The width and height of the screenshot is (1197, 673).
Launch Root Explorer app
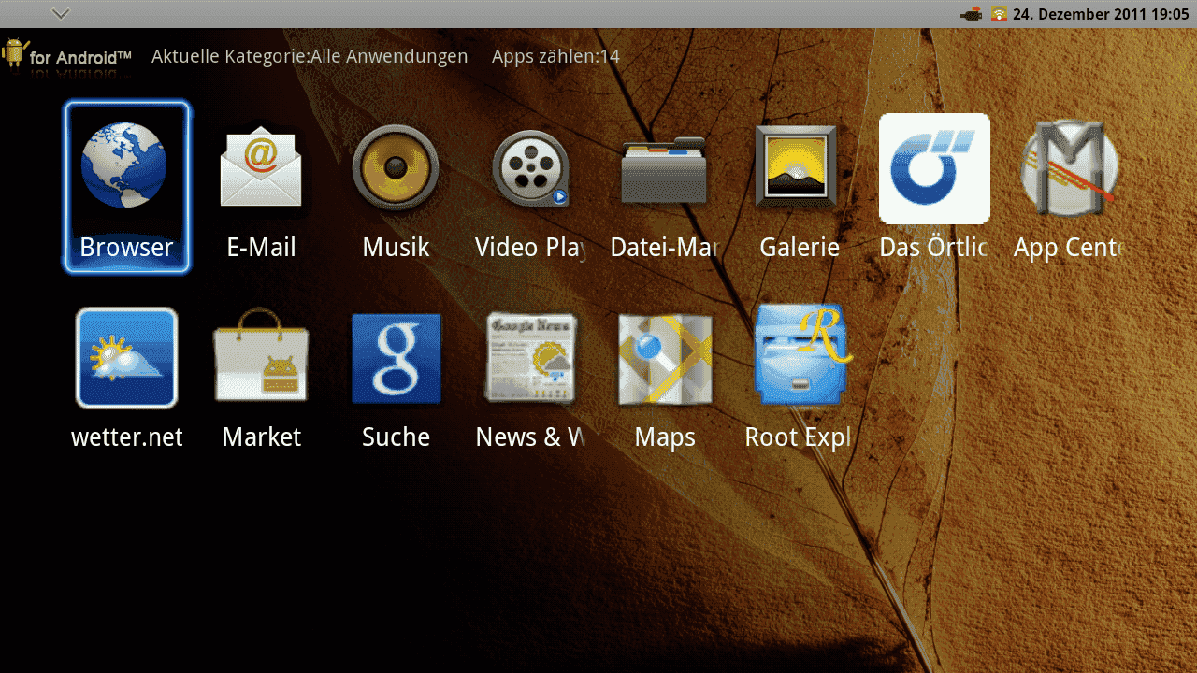(x=800, y=377)
